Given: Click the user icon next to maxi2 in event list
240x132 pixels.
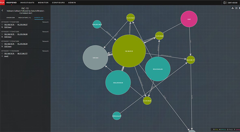Looking at the screenshot, I should tap(2, 56).
